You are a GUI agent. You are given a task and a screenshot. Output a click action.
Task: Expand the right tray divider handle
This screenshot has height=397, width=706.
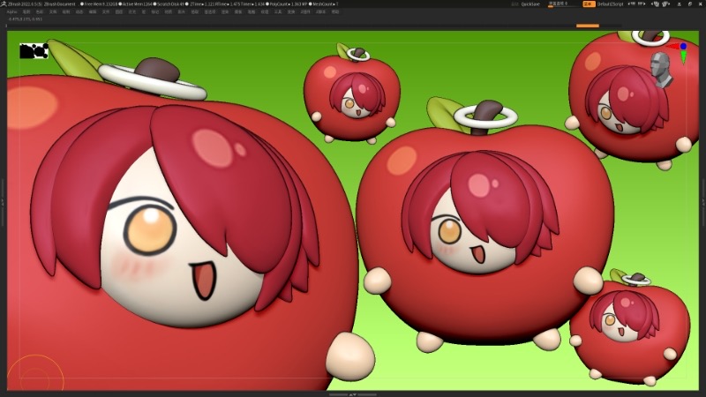coord(703,202)
